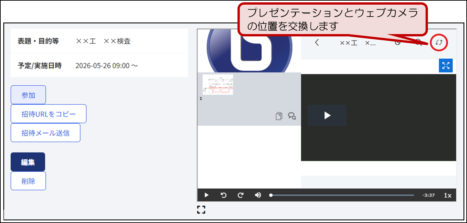Enter fullscreen with icon below the player
Viewport: 467px width, 223px height.
click(x=201, y=209)
